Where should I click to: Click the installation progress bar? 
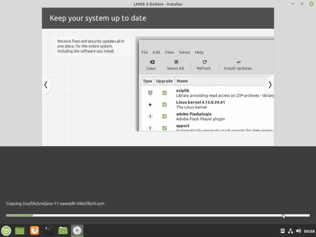[158, 215]
